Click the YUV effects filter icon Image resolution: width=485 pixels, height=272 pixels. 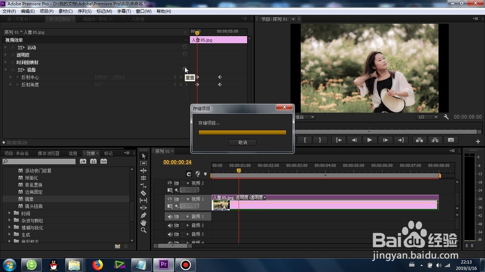(104, 161)
